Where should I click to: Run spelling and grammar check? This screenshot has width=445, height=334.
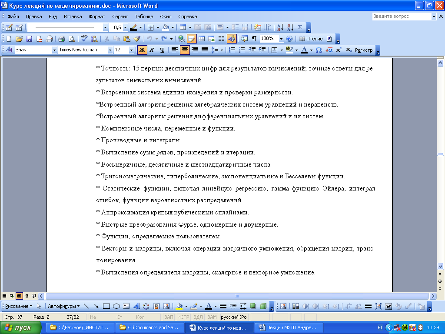pos(84,39)
